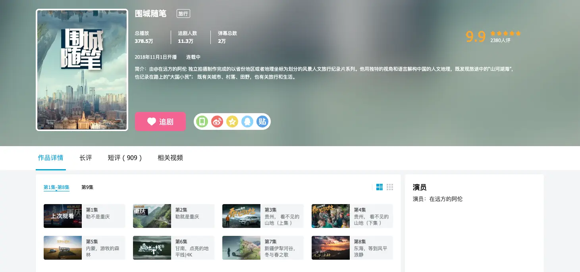
Task: Share the series to Weibo
Action: pos(217,122)
